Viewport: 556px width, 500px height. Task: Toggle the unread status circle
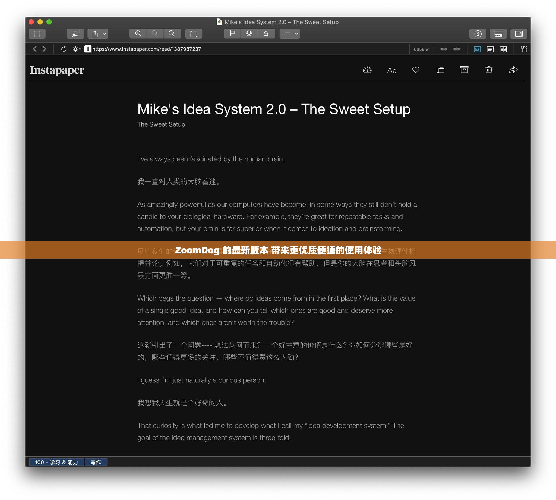249,33
